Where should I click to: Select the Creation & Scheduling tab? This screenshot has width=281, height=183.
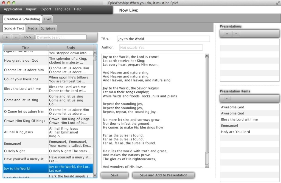pyautogui.click(x=22, y=19)
